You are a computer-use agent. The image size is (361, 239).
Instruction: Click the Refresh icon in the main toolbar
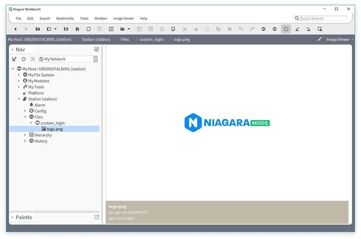pos(89,29)
